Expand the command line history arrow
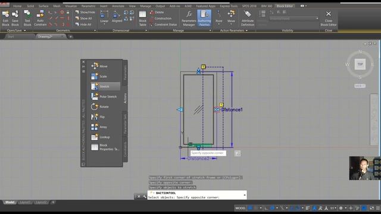This screenshot has width=381, height=214. (x=245, y=195)
